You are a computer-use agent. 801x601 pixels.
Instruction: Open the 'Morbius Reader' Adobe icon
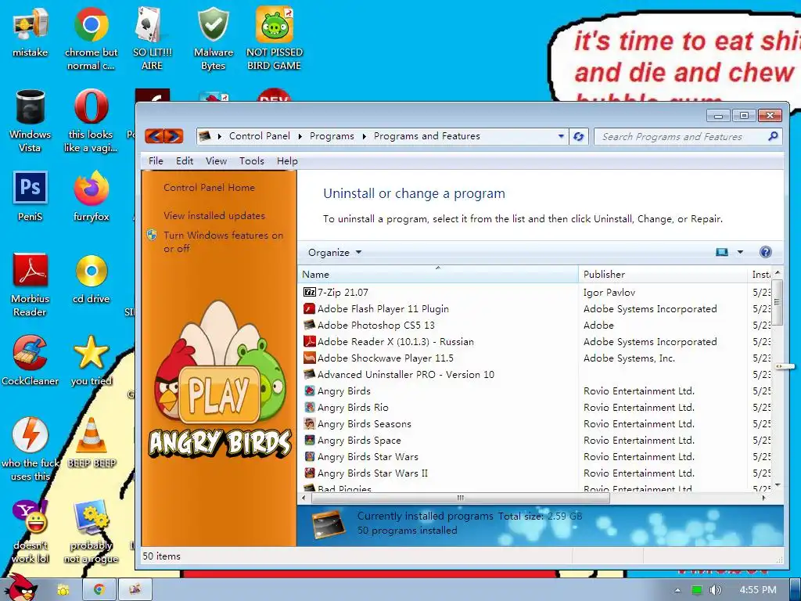coord(31,285)
